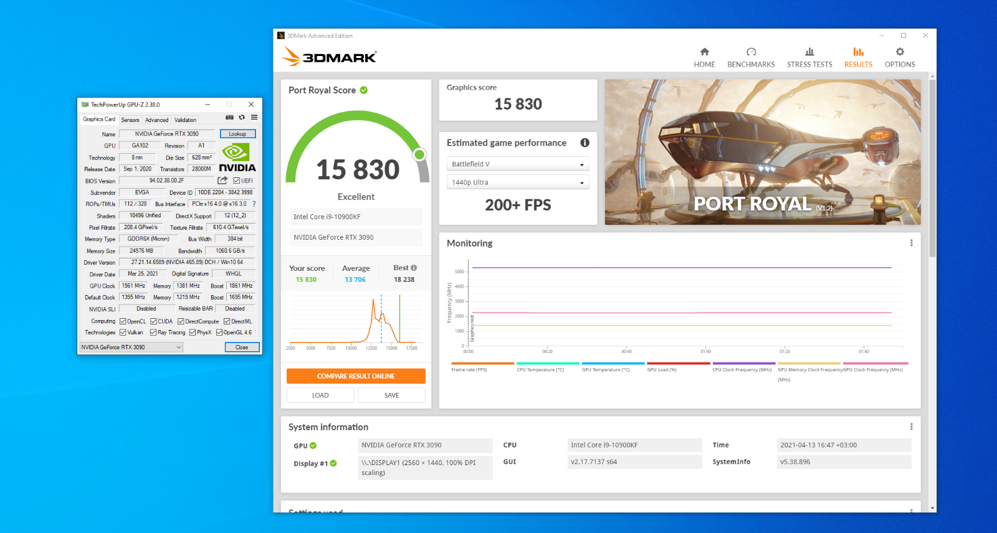Click the Load button

click(320, 395)
